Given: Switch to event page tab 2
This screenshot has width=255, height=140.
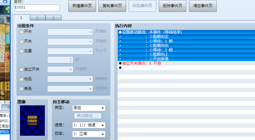Looking at the screenshot, I should [x=37, y=18].
